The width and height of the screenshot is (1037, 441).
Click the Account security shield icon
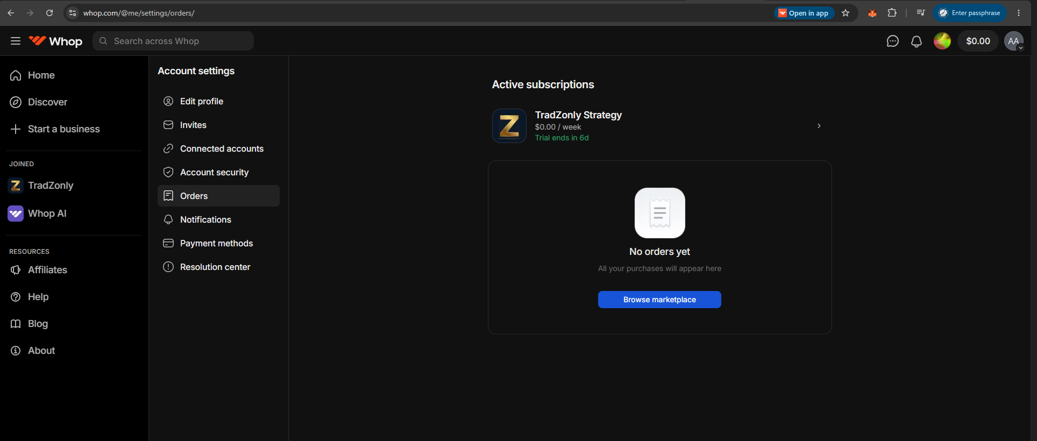(168, 172)
